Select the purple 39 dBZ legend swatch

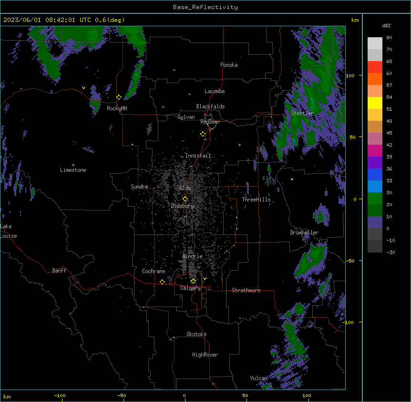point(375,162)
